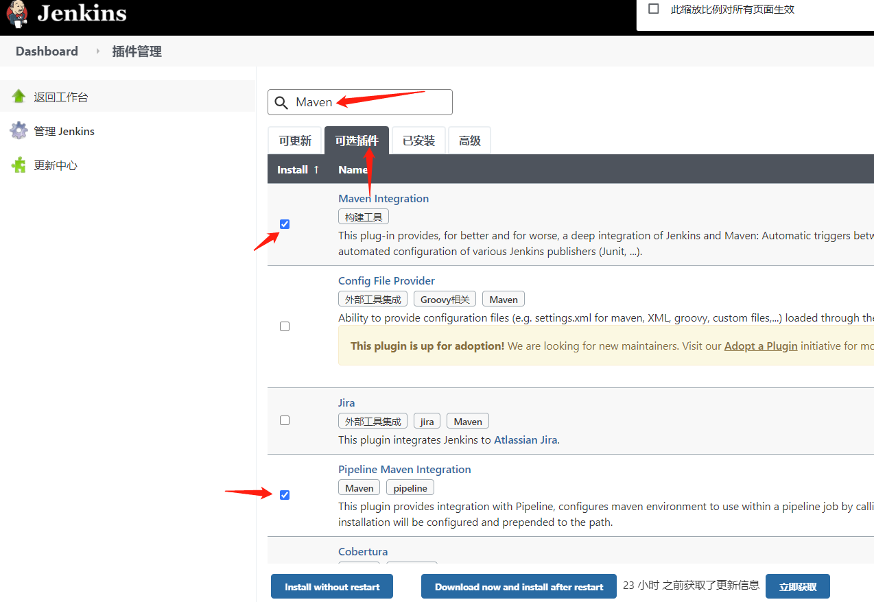Viewport: 874px width, 602px height.
Task: Click the Jenkins butler logo icon
Action: [17, 14]
